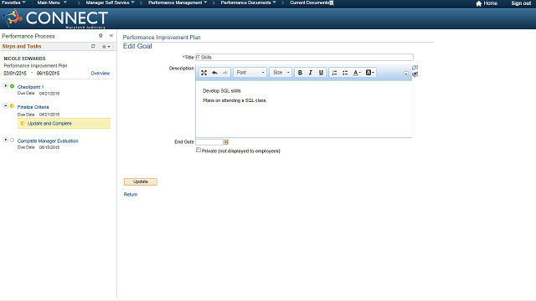Open Checkpoint 1 link
The width and height of the screenshot is (536, 301).
pyautogui.click(x=31, y=87)
